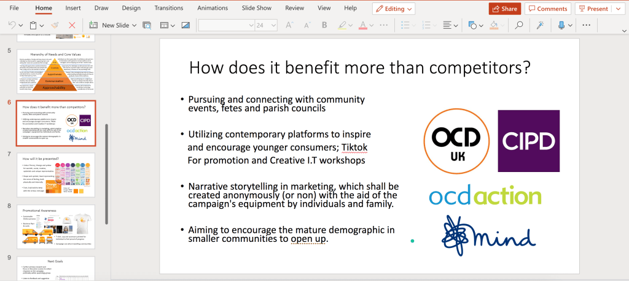Click the Designer magic wand icon
Viewport: 629px width, 281px height.
(x=540, y=25)
